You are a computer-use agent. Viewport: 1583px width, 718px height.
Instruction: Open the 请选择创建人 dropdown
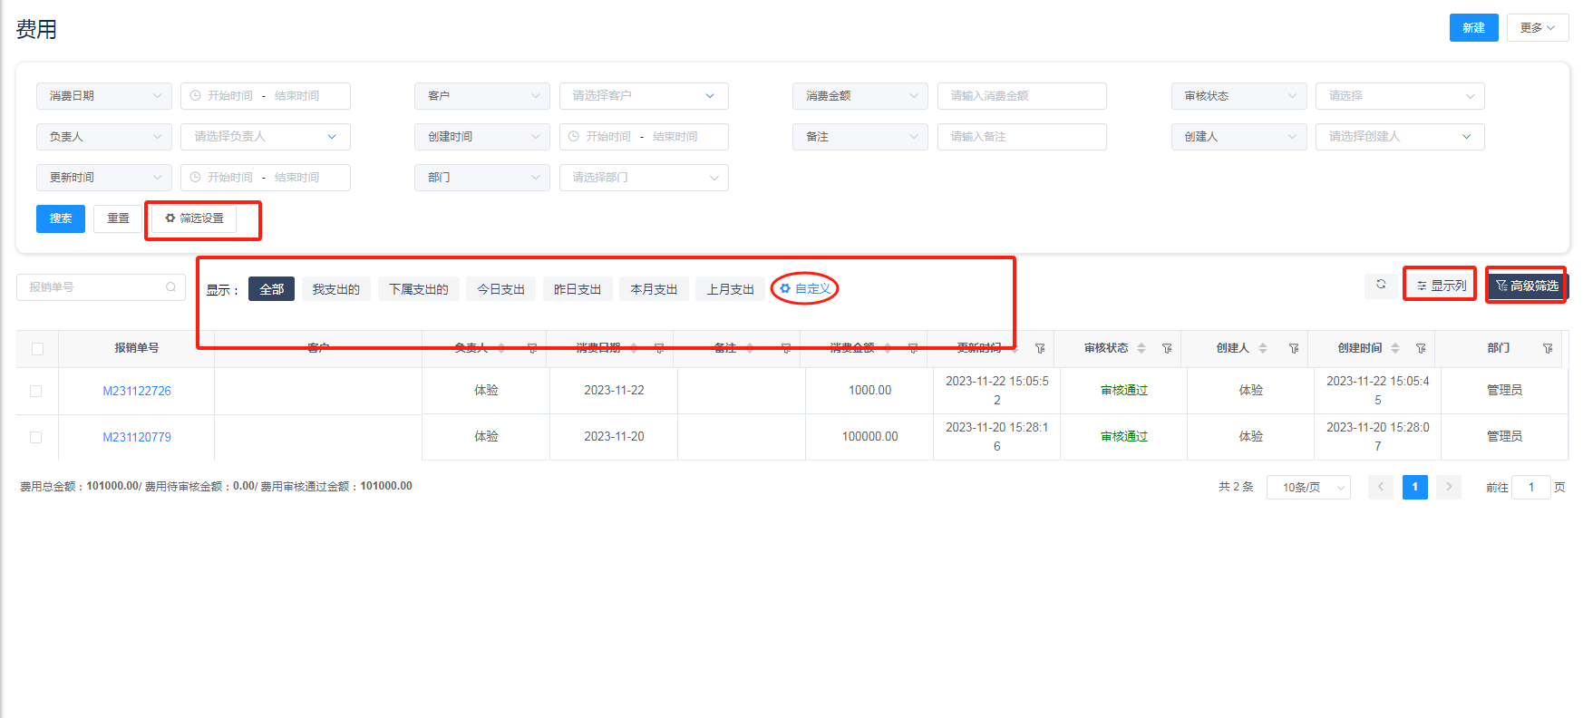pos(1400,137)
